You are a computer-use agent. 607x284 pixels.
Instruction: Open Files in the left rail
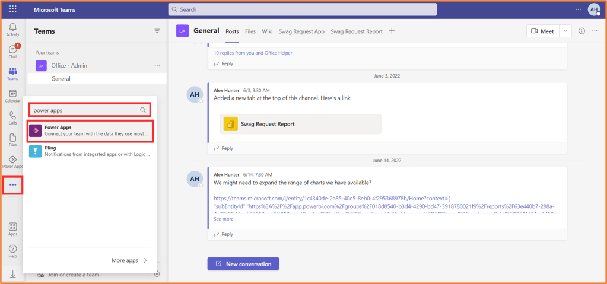pyautogui.click(x=12, y=140)
